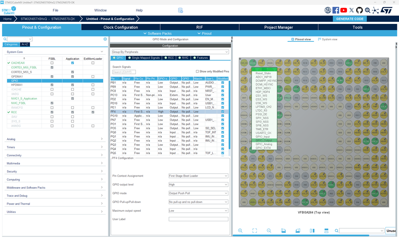Toggle CACHEAXI FSBL checkbox
The height and width of the screenshot is (238, 399).
click(52, 63)
